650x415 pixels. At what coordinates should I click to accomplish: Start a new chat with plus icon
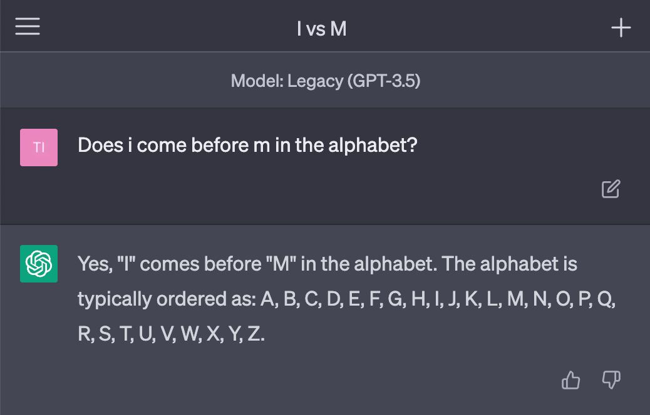click(x=621, y=27)
